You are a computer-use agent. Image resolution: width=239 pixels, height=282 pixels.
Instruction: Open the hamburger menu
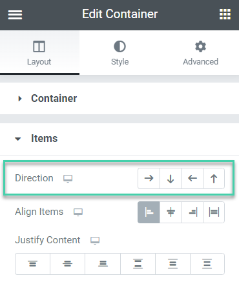point(15,15)
